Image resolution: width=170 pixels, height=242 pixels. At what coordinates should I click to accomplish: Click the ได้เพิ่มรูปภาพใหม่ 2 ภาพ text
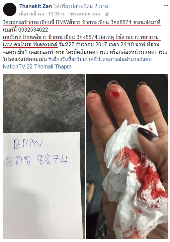(81, 6)
